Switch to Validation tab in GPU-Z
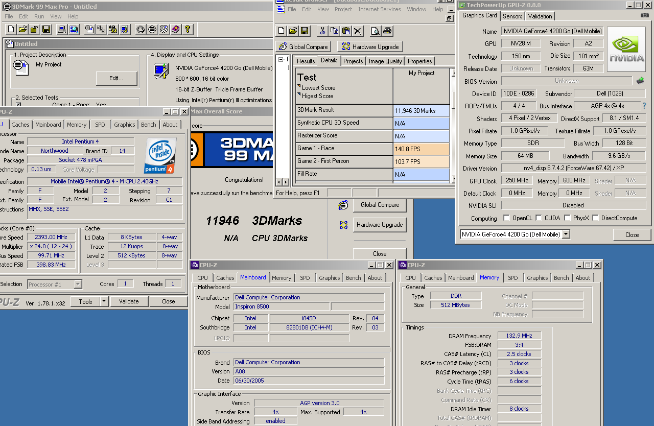Image resolution: width=654 pixels, height=426 pixels. (x=540, y=16)
